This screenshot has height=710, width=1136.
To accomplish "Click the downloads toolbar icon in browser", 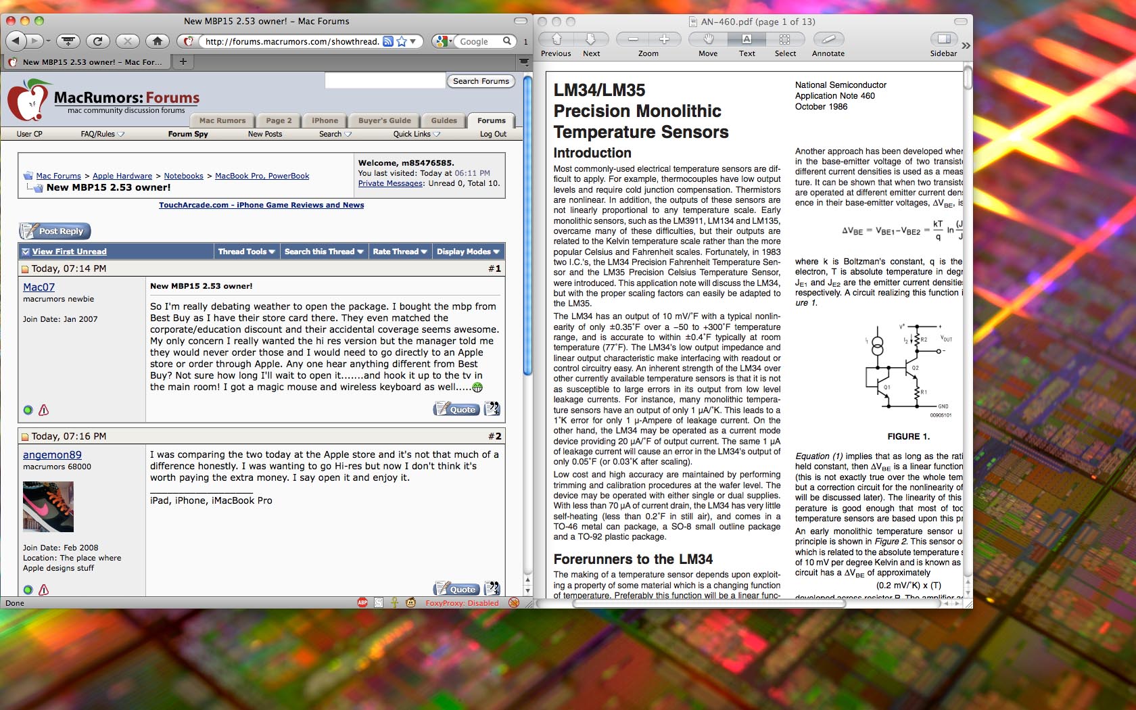I will click(x=68, y=41).
